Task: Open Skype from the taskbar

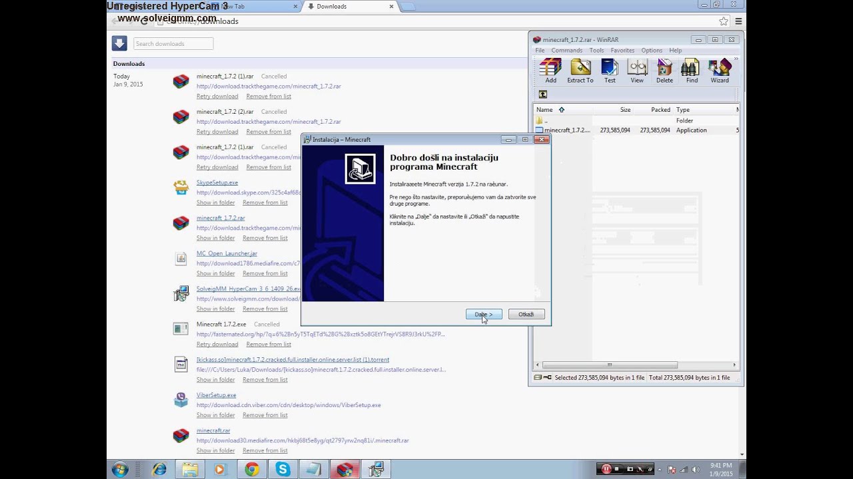Action: click(x=283, y=470)
